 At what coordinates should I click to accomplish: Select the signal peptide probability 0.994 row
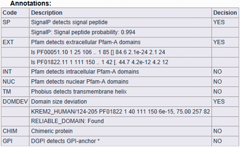click(120, 32)
